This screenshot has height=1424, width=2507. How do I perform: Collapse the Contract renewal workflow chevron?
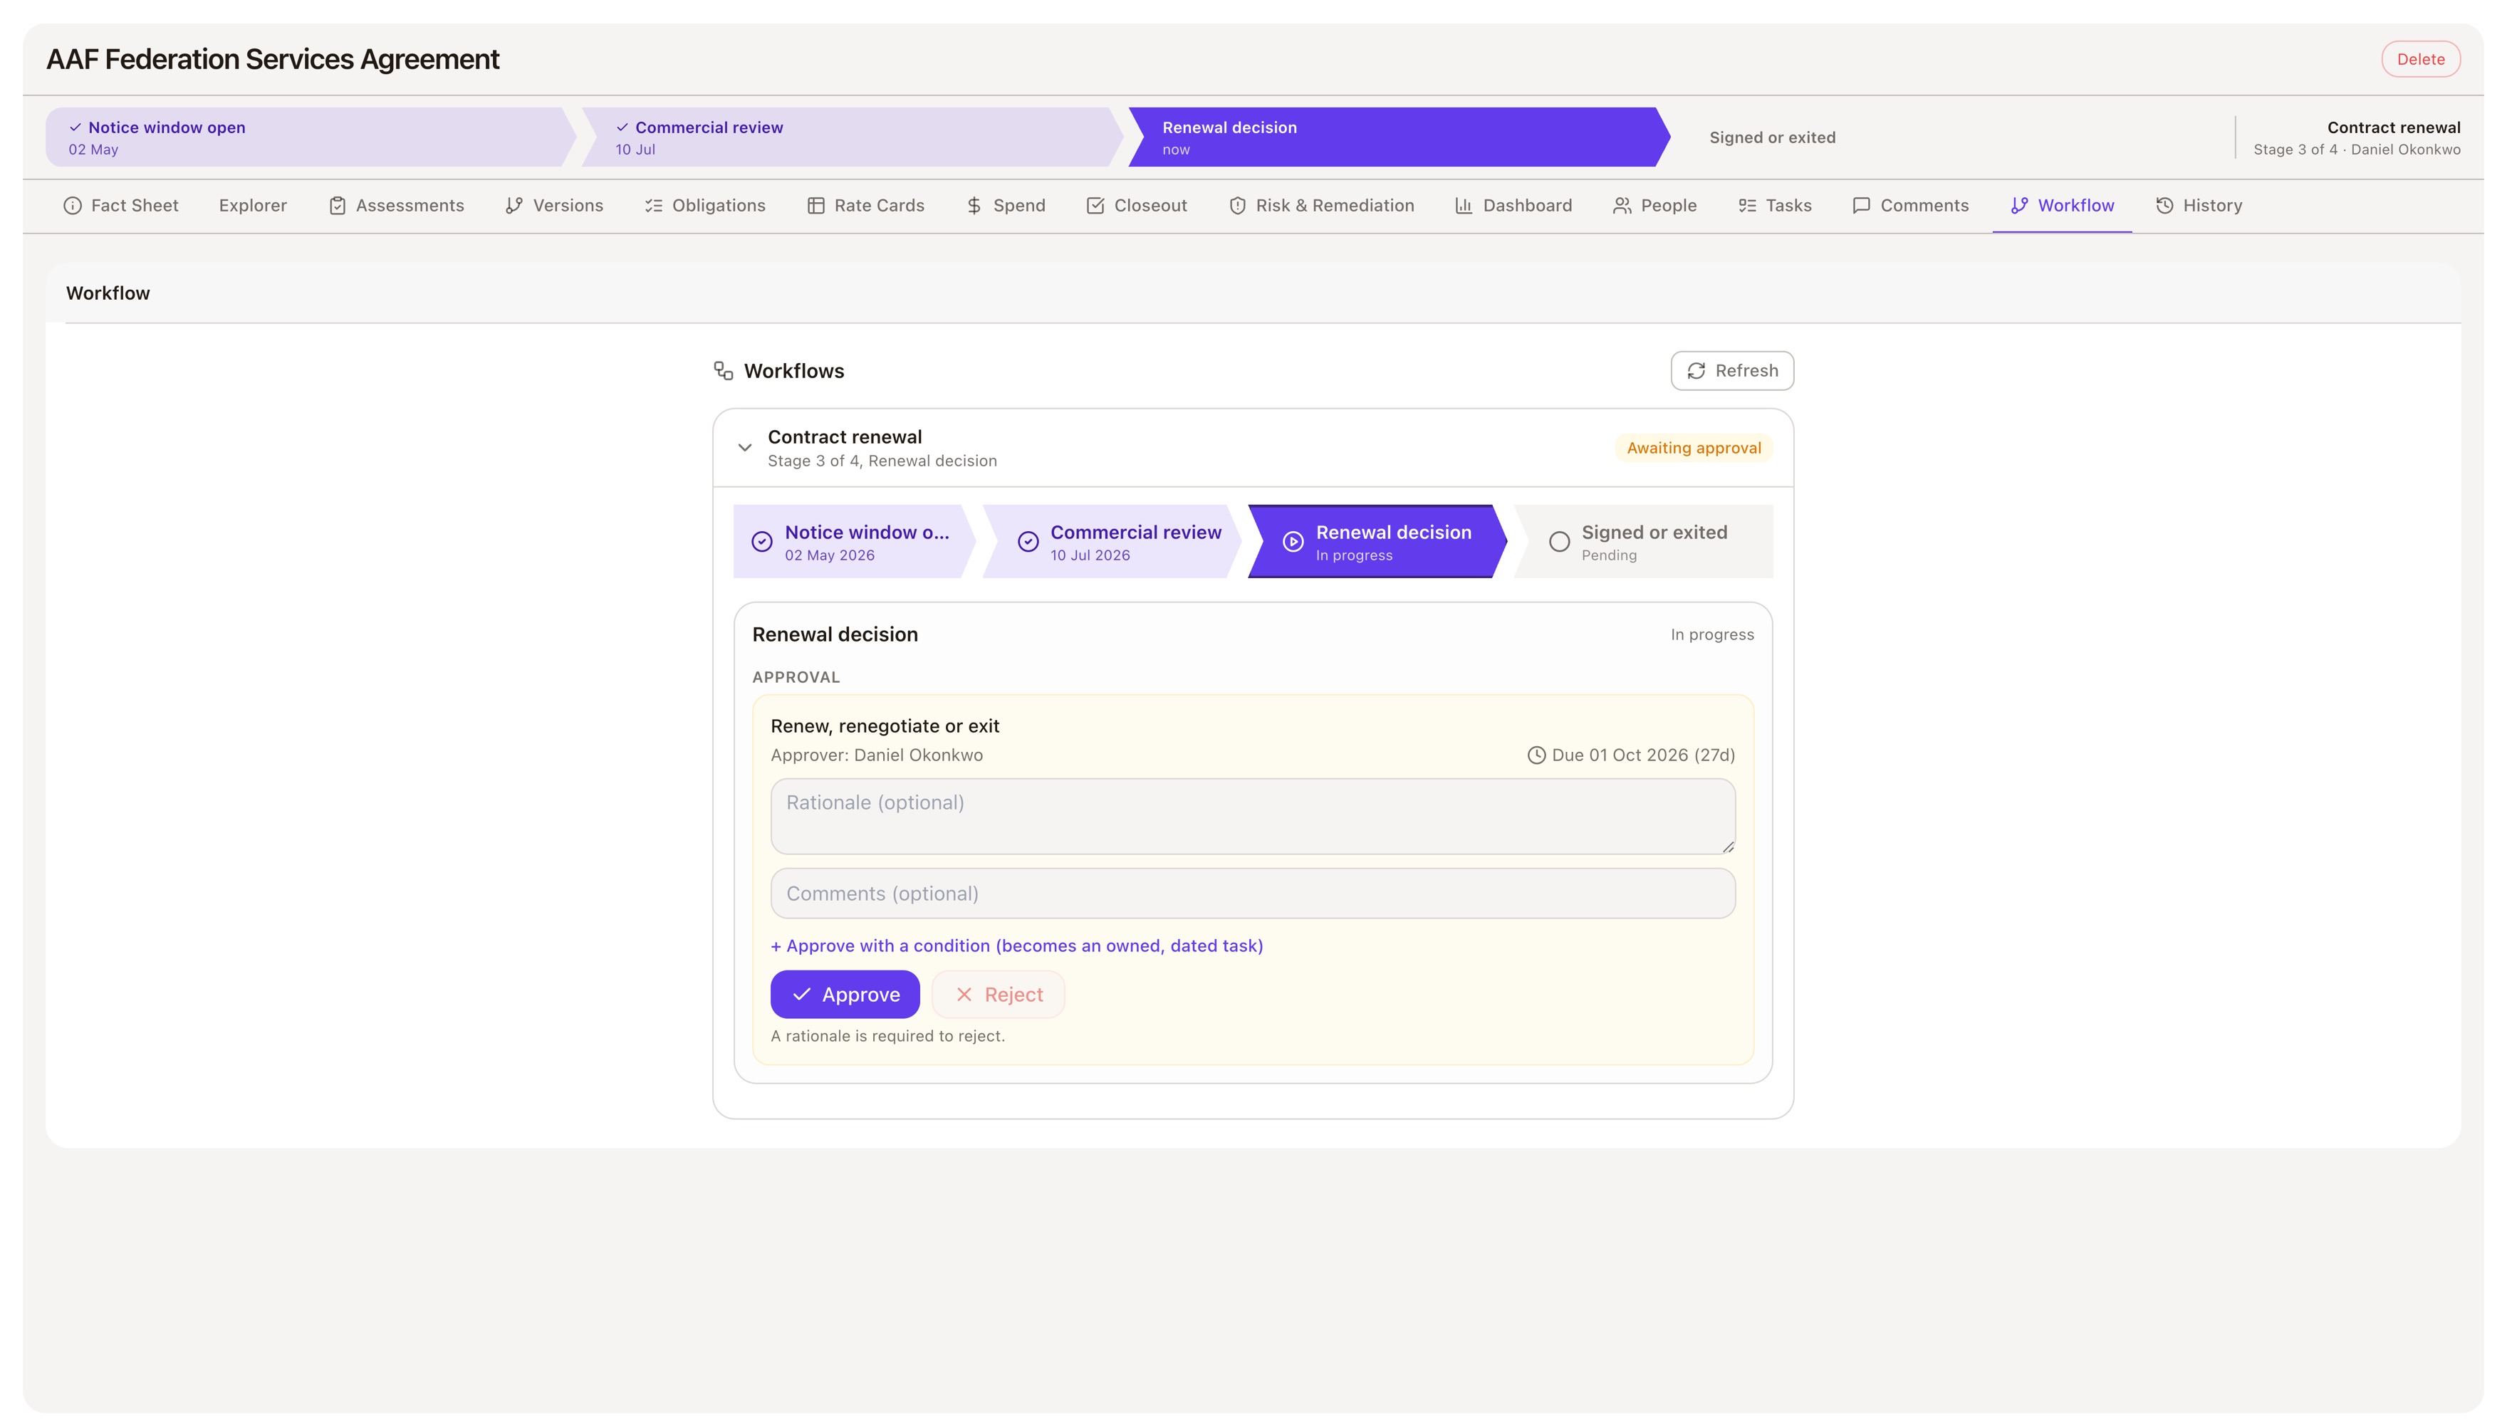click(x=744, y=448)
